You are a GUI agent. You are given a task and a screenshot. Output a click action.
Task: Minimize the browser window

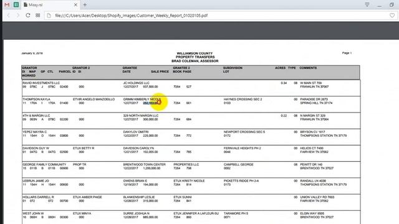click(380, 5)
